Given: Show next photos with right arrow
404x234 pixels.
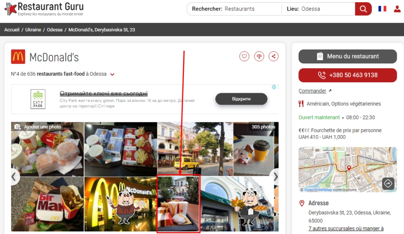Looking at the screenshot, I should 275,177.
